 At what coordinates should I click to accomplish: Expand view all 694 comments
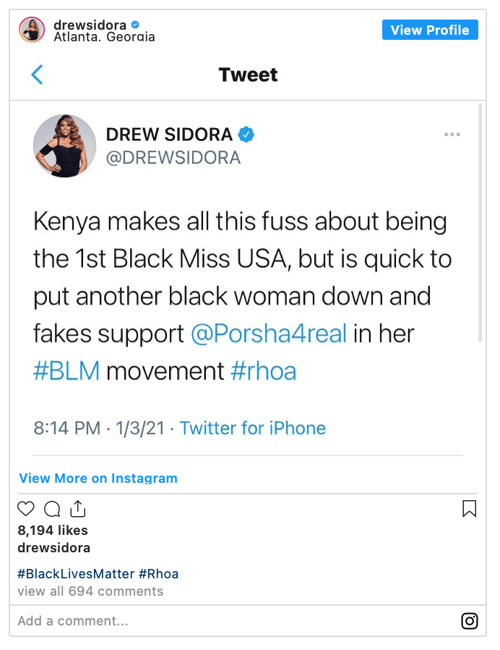click(90, 591)
